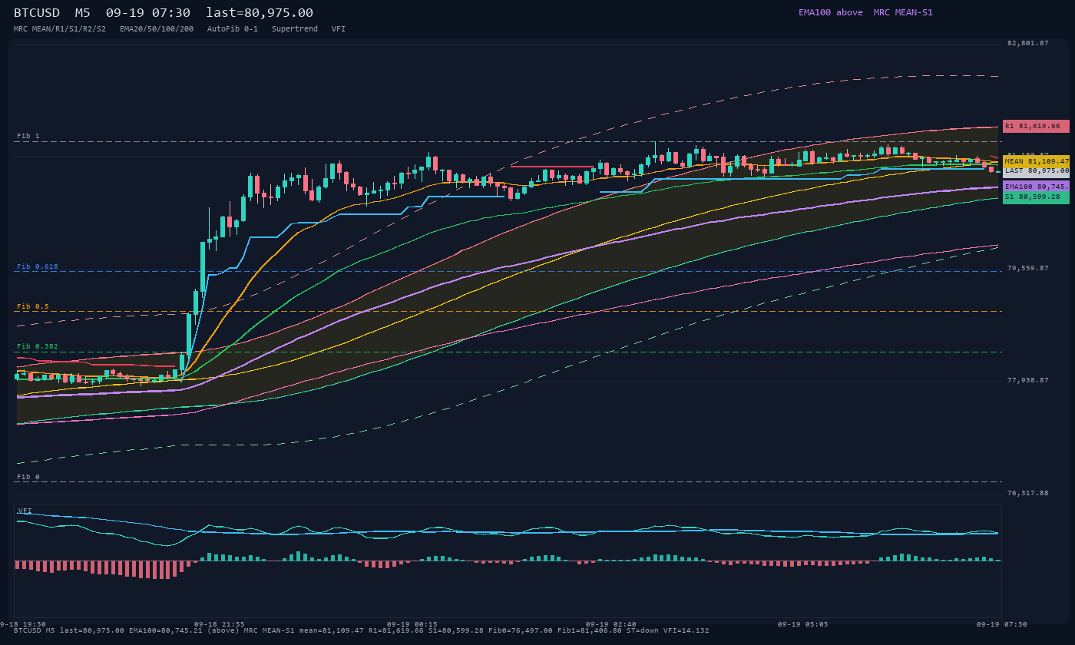Click the 77,938.87 price axis label

pyautogui.click(x=1027, y=380)
